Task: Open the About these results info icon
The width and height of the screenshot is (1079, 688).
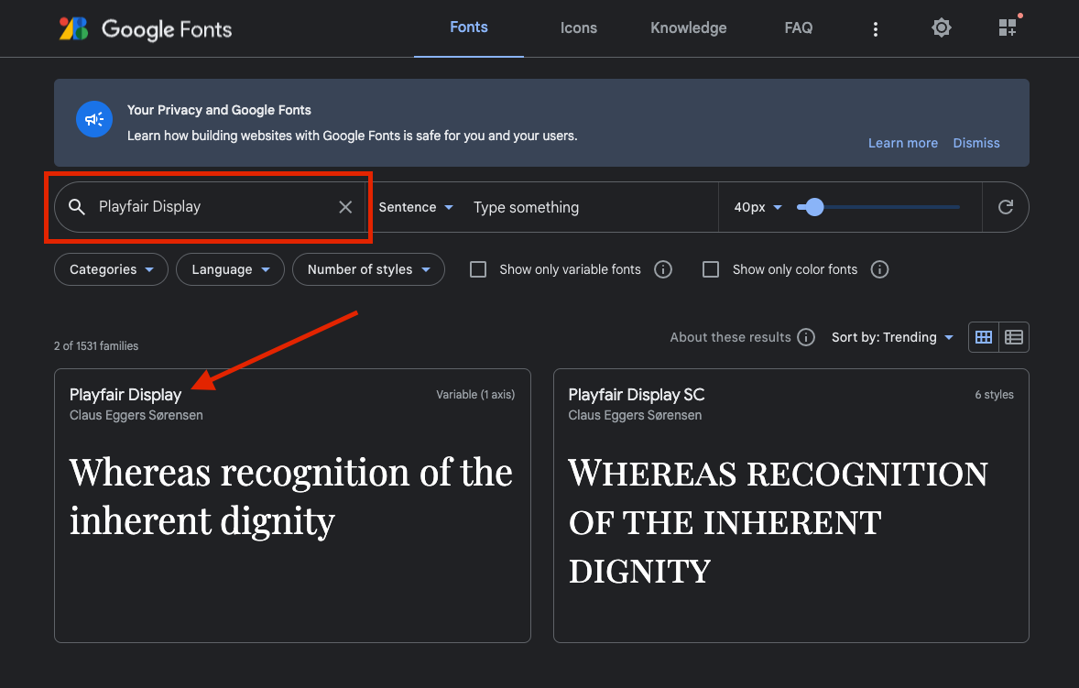Action: [x=806, y=337]
